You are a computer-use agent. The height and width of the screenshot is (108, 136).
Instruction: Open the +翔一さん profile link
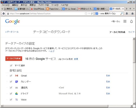click(x=116, y=21)
